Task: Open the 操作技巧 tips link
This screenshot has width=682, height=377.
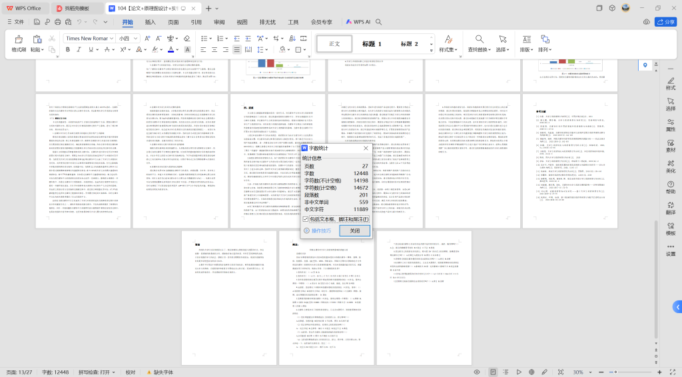Action: [x=320, y=230]
